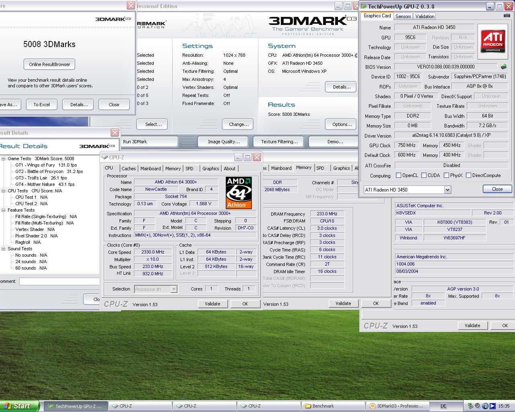Switch to GPU-Z Validation tab

point(424,16)
